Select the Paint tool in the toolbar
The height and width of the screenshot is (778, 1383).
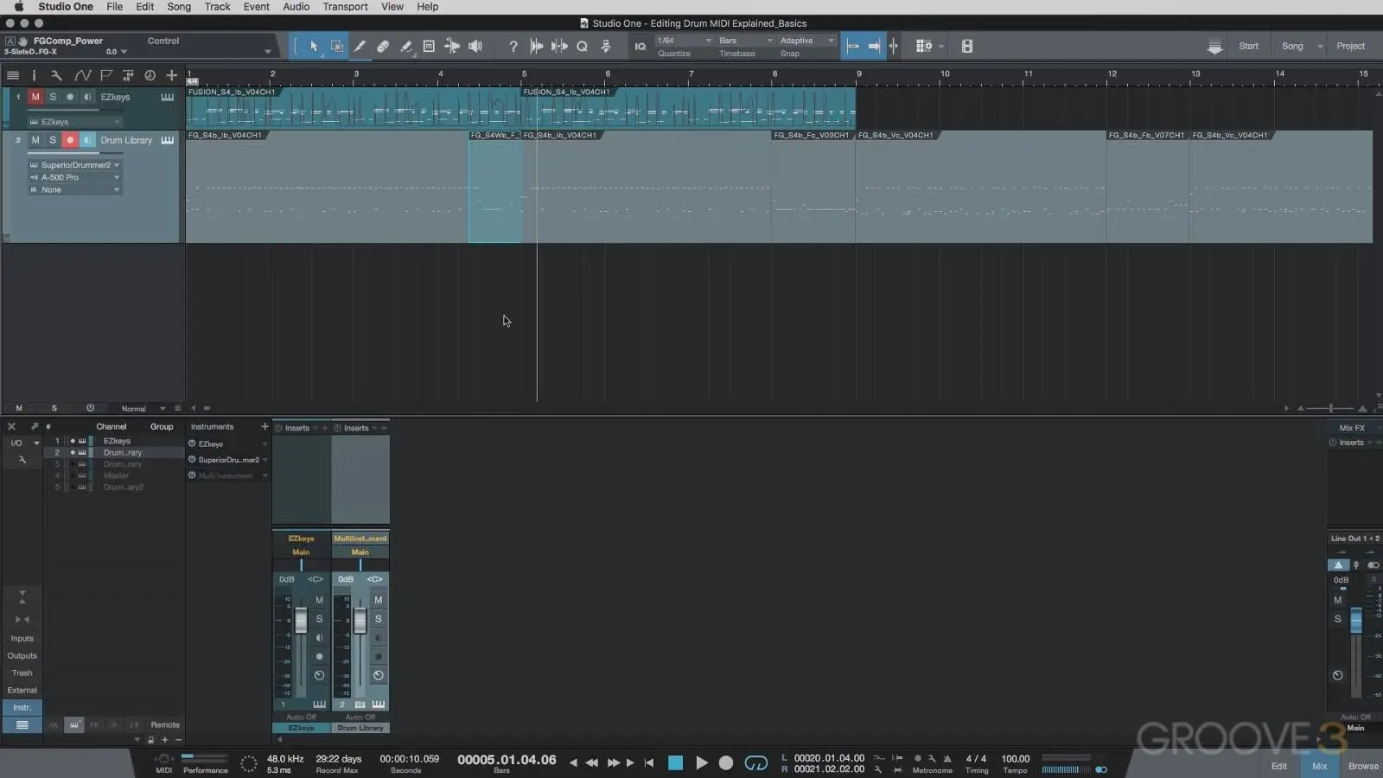tap(406, 47)
